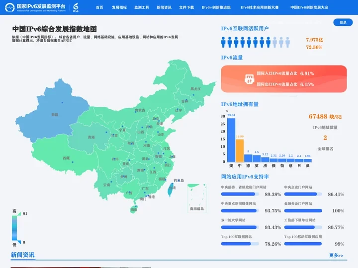The image size is (358, 268).
Task: Click 海南 island on the map
Action: click(134, 209)
